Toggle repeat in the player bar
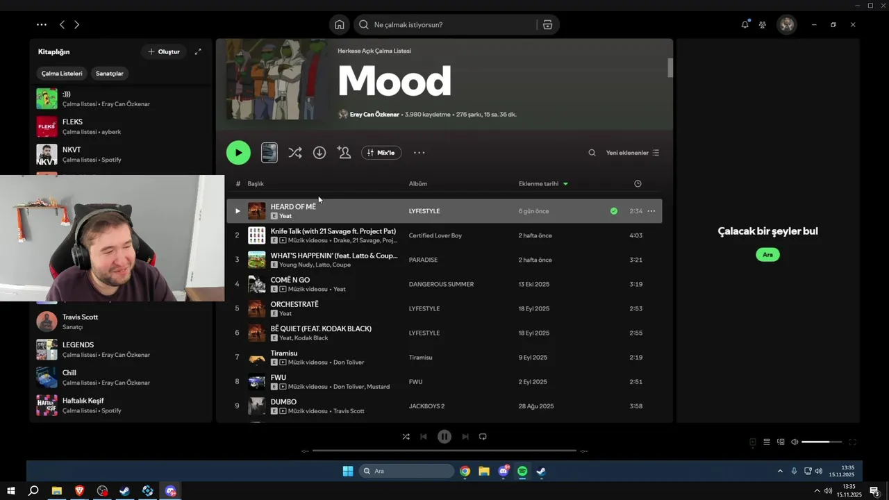 (x=483, y=437)
